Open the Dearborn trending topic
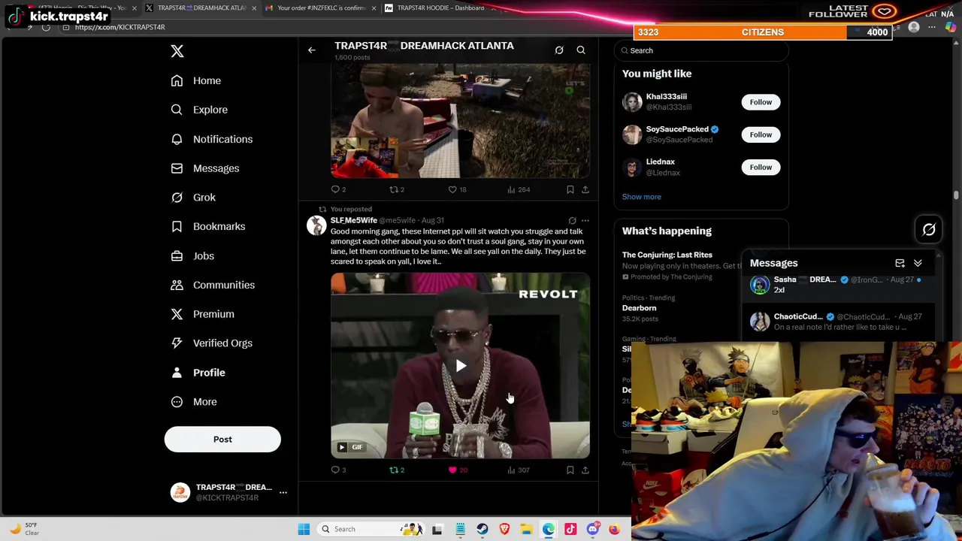Screen dimensions: 962x541 (639, 308)
